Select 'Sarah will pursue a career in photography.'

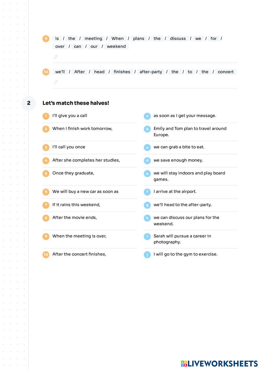(182, 239)
